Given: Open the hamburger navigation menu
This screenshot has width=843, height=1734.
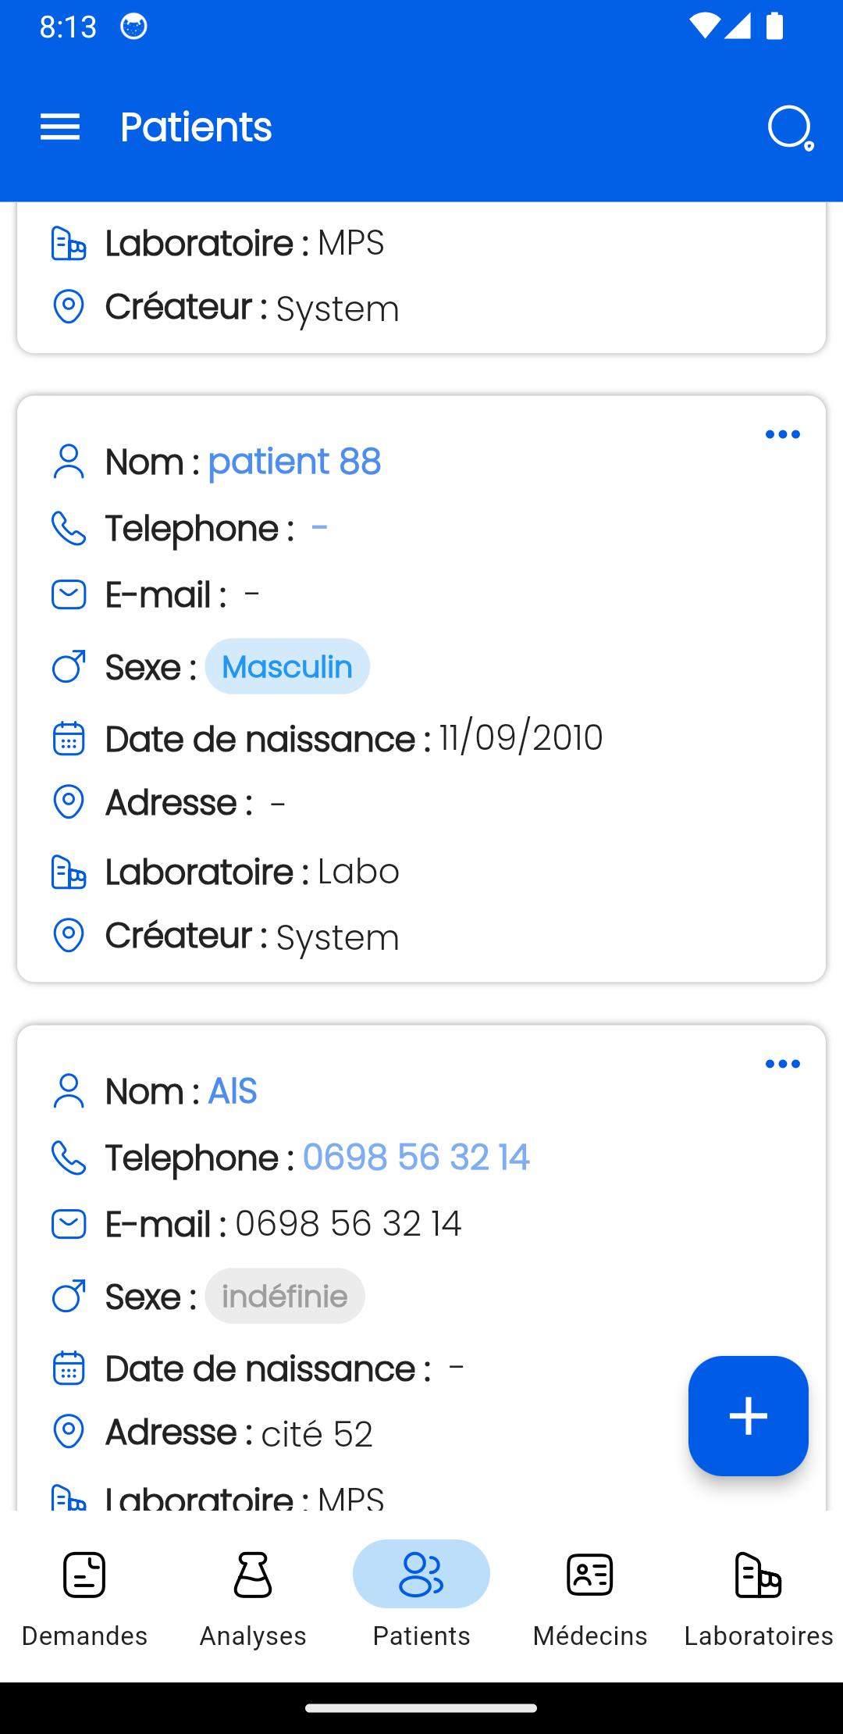Looking at the screenshot, I should click(60, 127).
